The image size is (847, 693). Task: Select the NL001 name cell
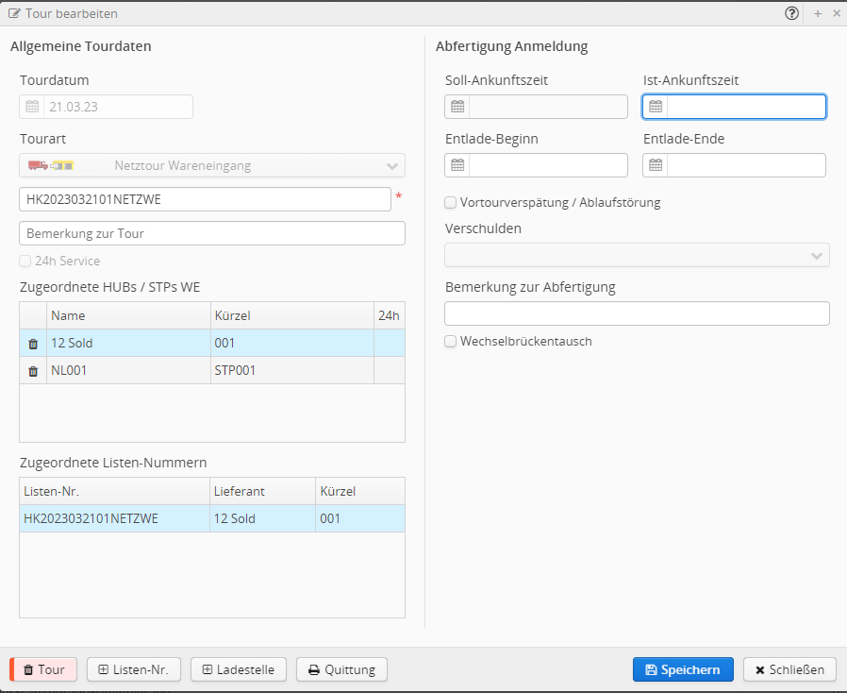click(x=128, y=371)
